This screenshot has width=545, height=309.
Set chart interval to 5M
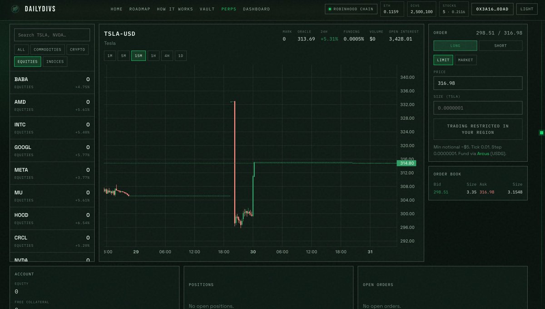(x=124, y=56)
